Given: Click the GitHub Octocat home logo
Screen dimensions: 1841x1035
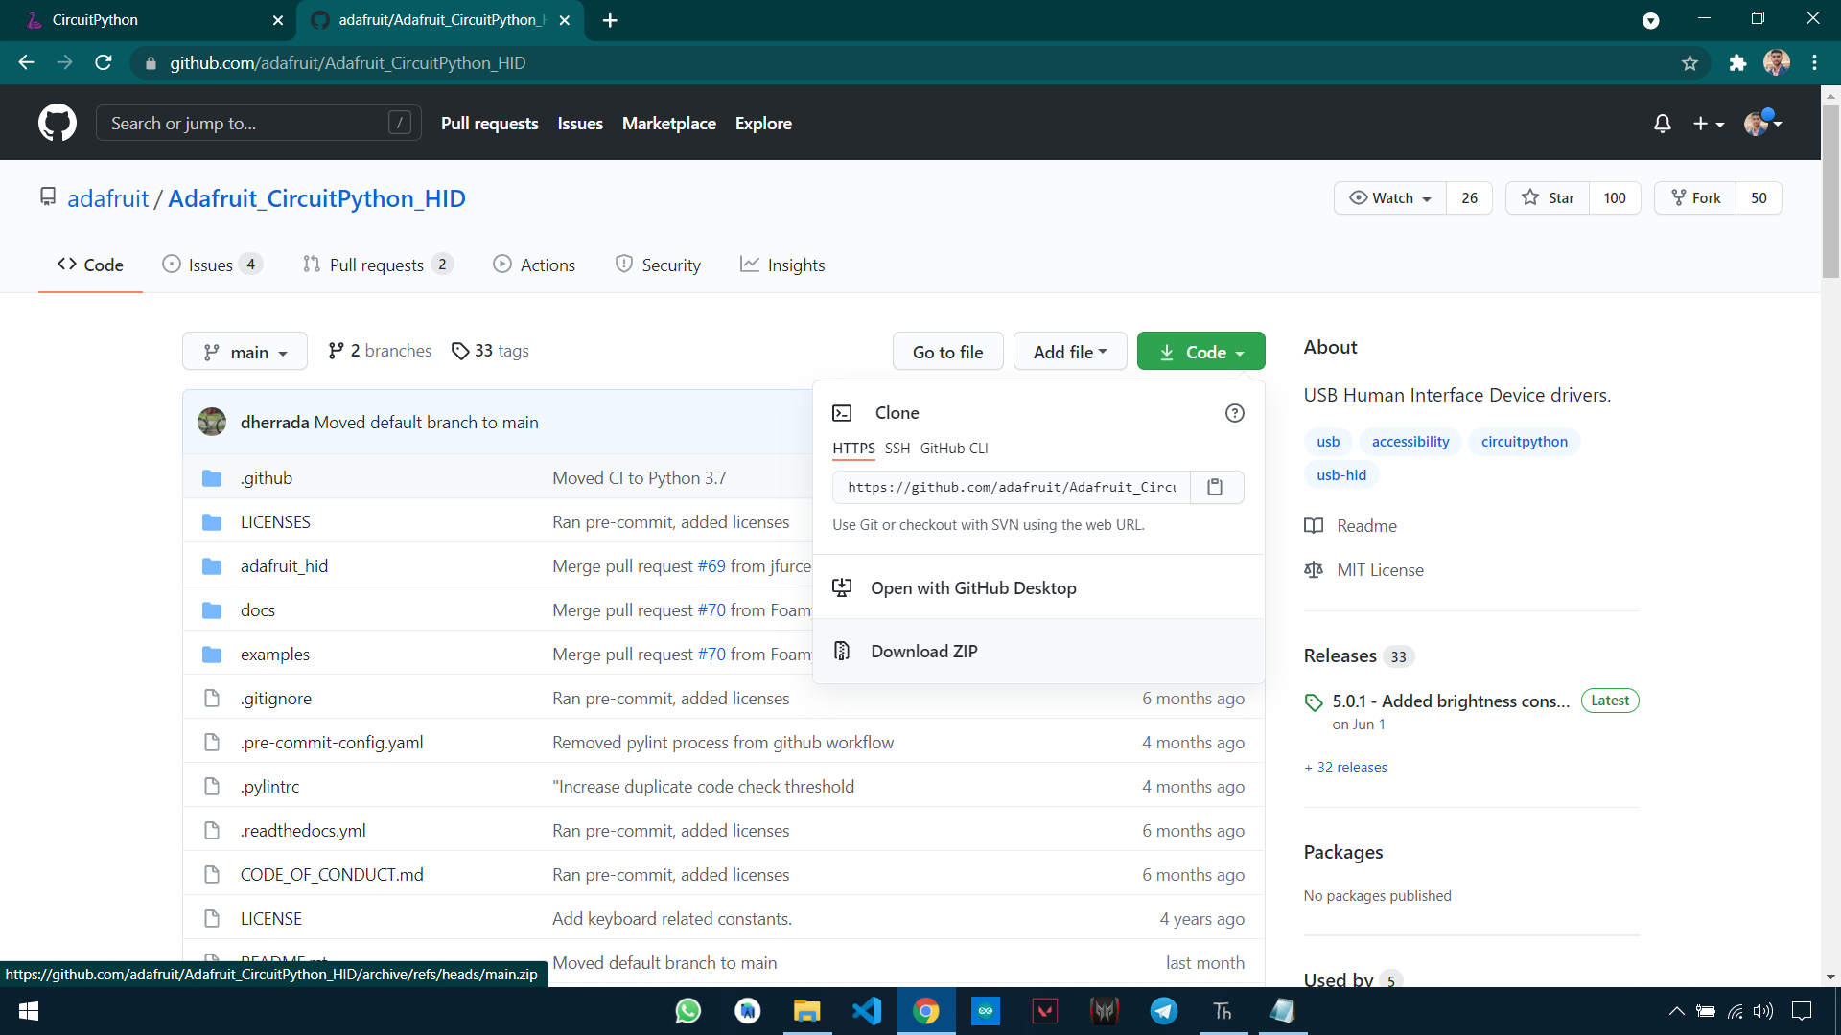Looking at the screenshot, I should pyautogui.click(x=57, y=123).
